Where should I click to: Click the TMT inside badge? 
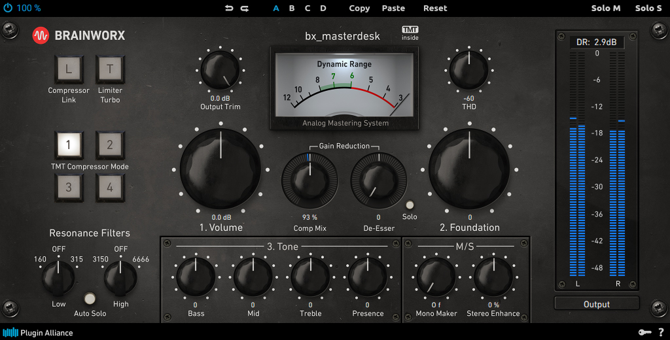410,33
